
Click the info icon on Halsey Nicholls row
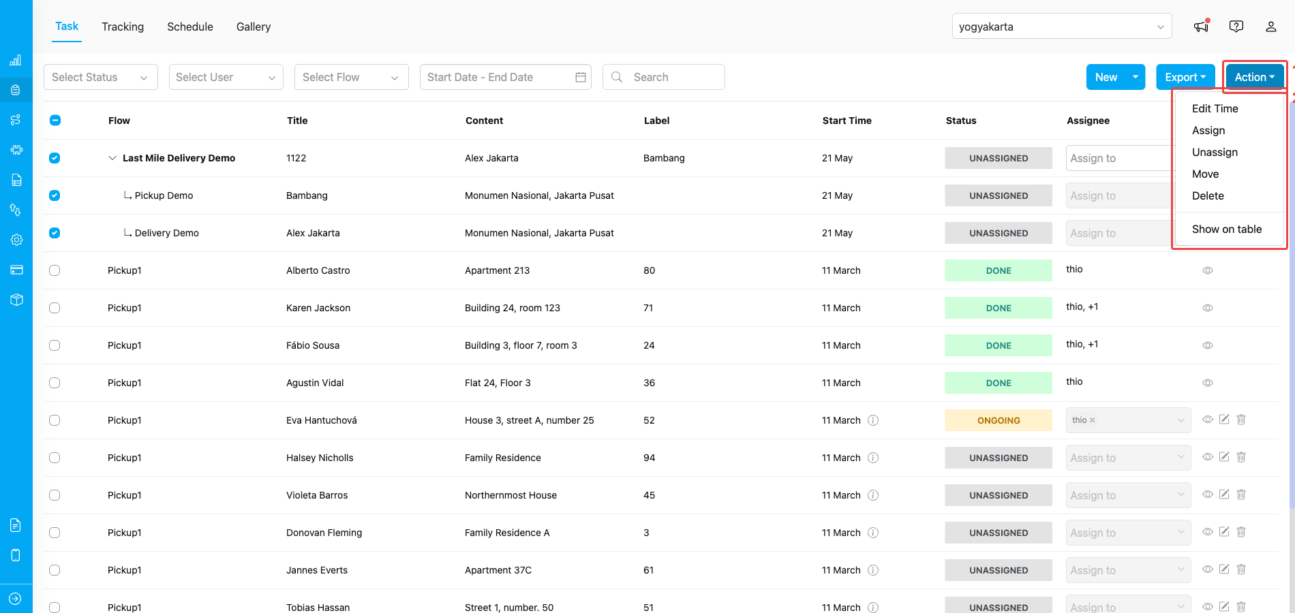[x=873, y=458]
